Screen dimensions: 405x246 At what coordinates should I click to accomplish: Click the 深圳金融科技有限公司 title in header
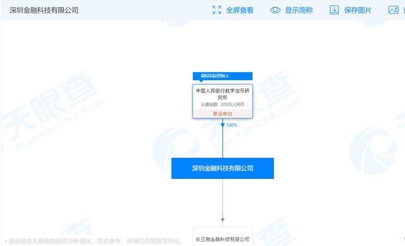(x=44, y=10)
